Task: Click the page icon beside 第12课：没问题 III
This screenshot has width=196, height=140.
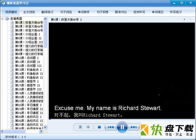Action: [x=12, y=66]
